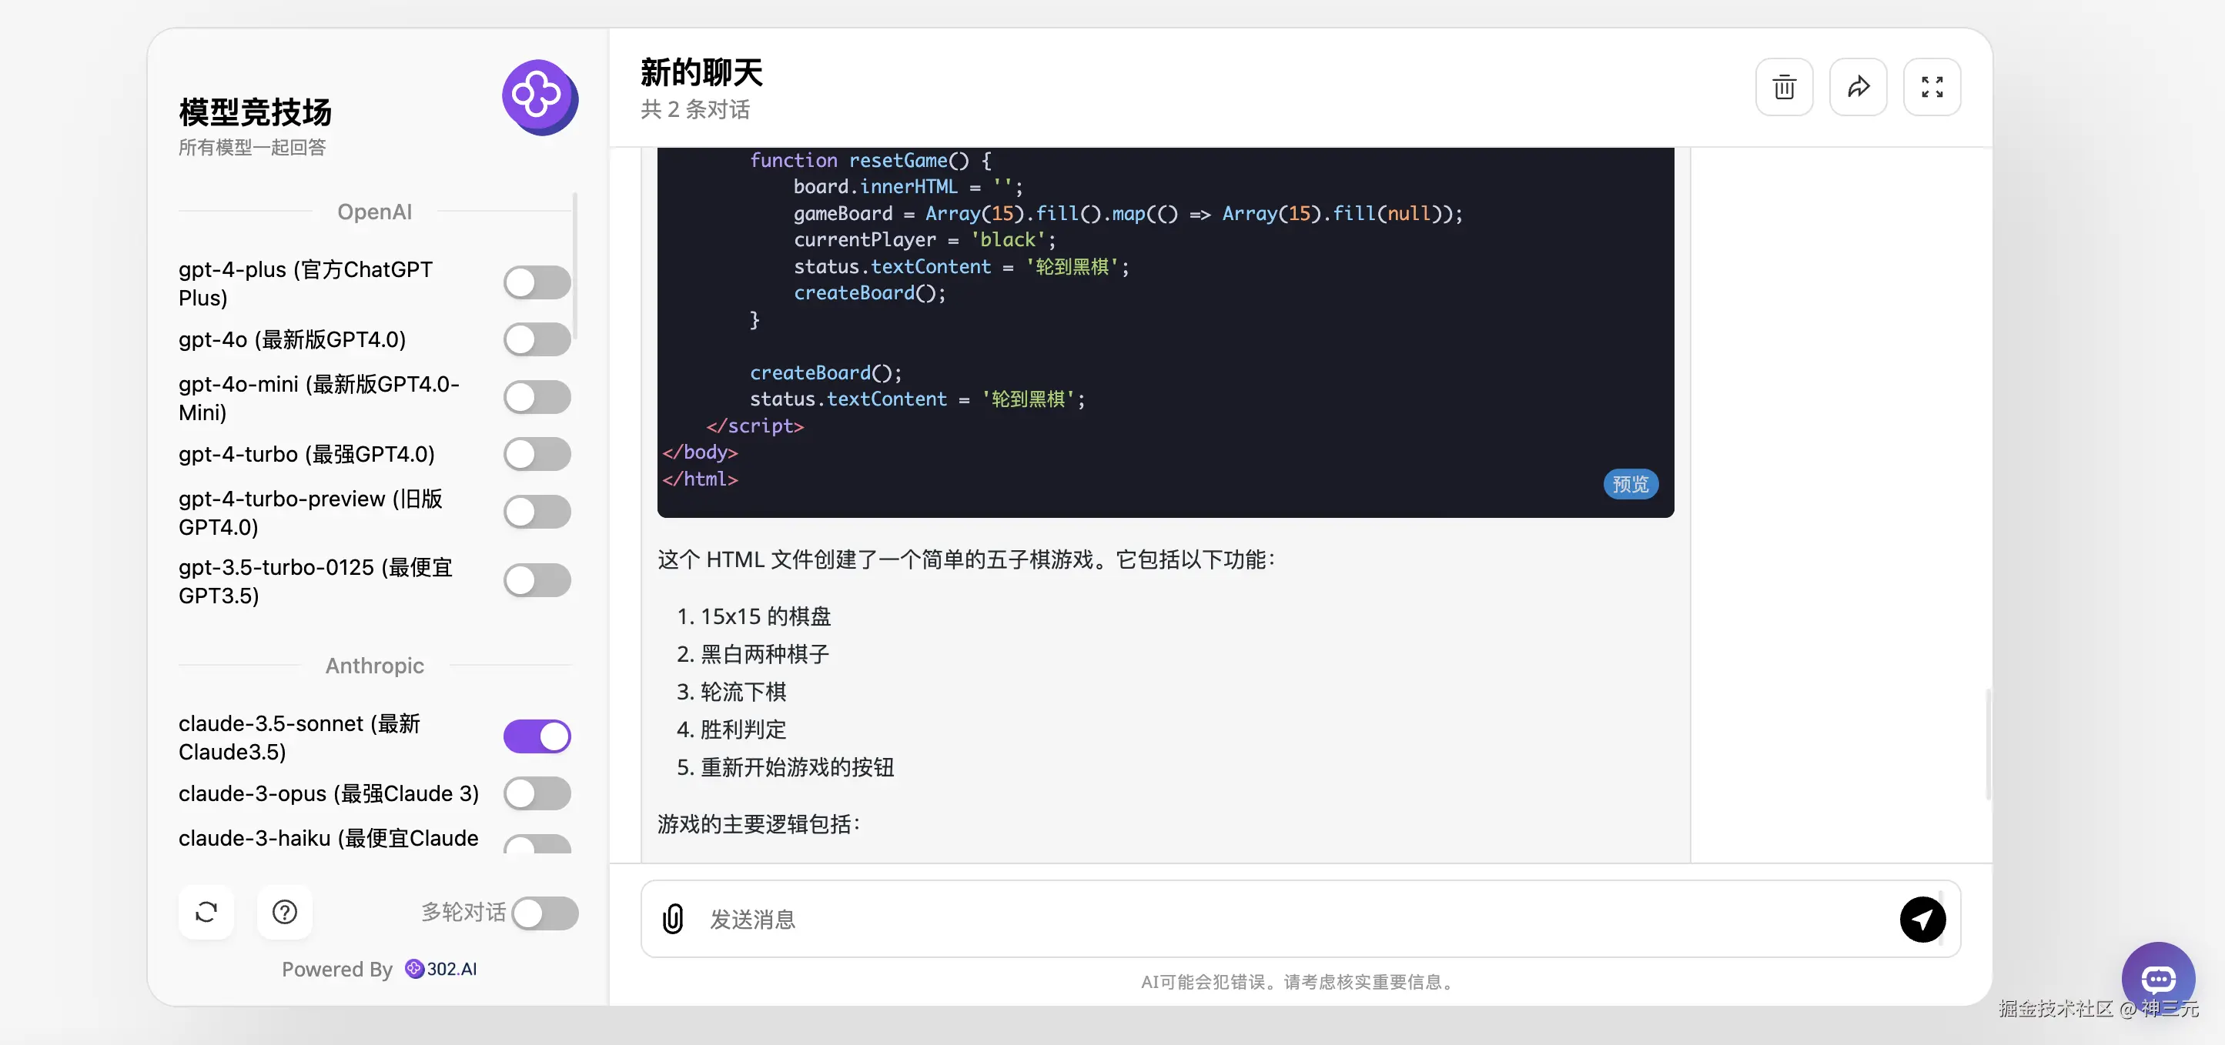Enable gpt-4-plus official ChatGPT toggle

pos(537,282)
